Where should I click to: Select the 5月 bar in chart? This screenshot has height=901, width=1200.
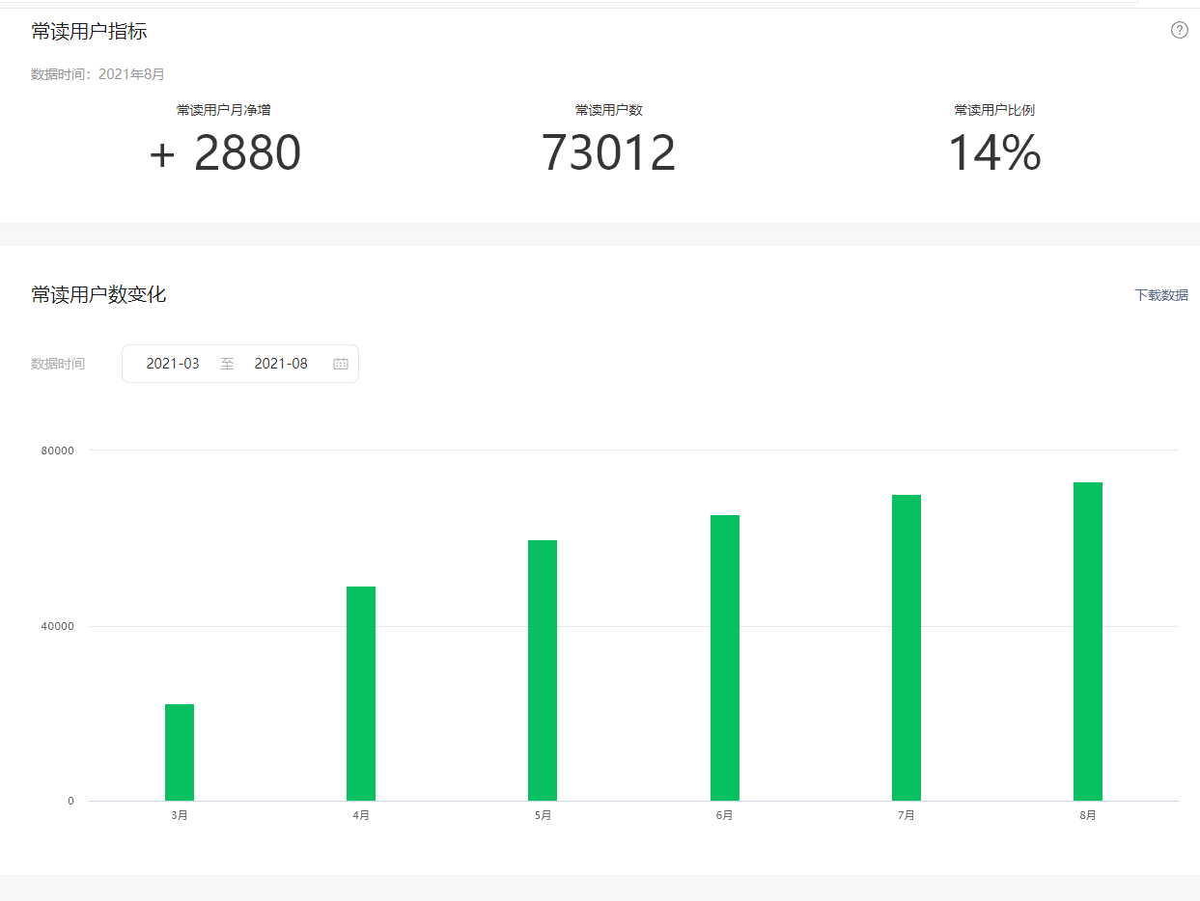tap(543, 670)
